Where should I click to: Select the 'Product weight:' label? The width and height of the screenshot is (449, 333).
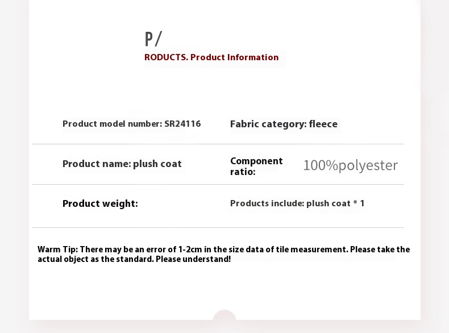click(x=100, y=203)
